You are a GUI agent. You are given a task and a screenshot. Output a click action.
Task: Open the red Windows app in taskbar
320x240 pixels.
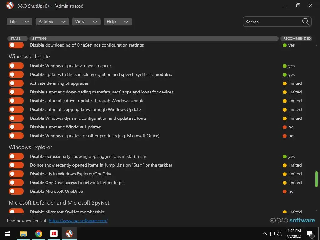(x=54, y=233)
